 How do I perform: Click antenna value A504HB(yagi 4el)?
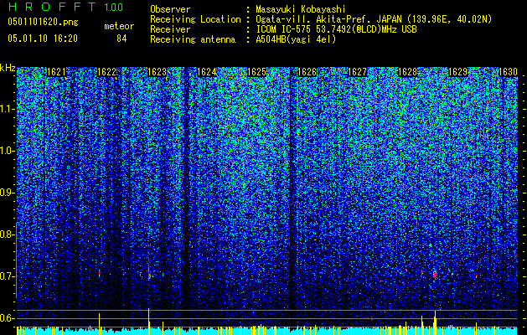click(296, 39)
